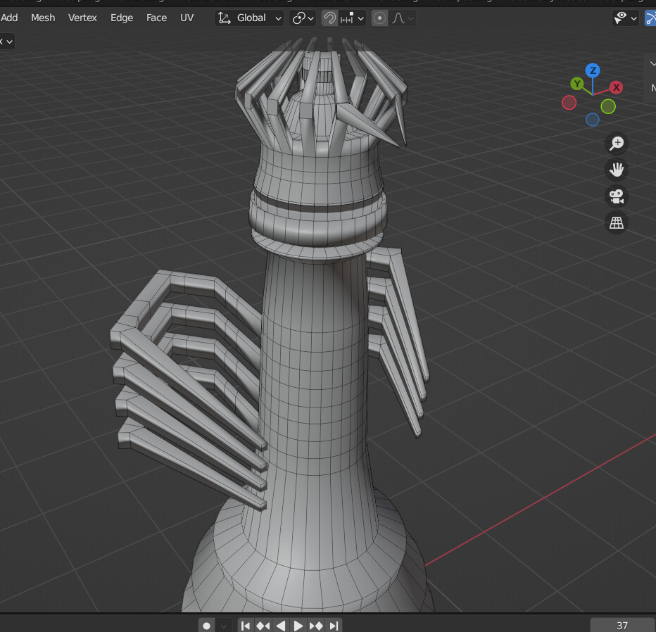
Task: Open the Vertex menu
Action: (82, 18)
